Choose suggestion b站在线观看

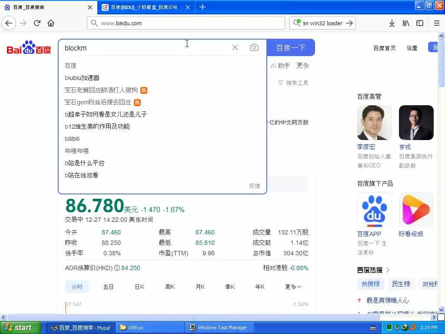(81, 175)
